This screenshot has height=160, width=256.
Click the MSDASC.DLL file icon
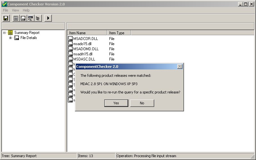coord(70,59)
